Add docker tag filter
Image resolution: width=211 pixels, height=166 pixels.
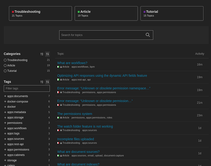[x=5, y=107]
